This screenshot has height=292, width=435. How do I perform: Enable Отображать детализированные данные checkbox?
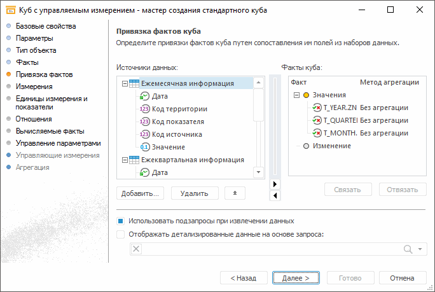[121, 233]
